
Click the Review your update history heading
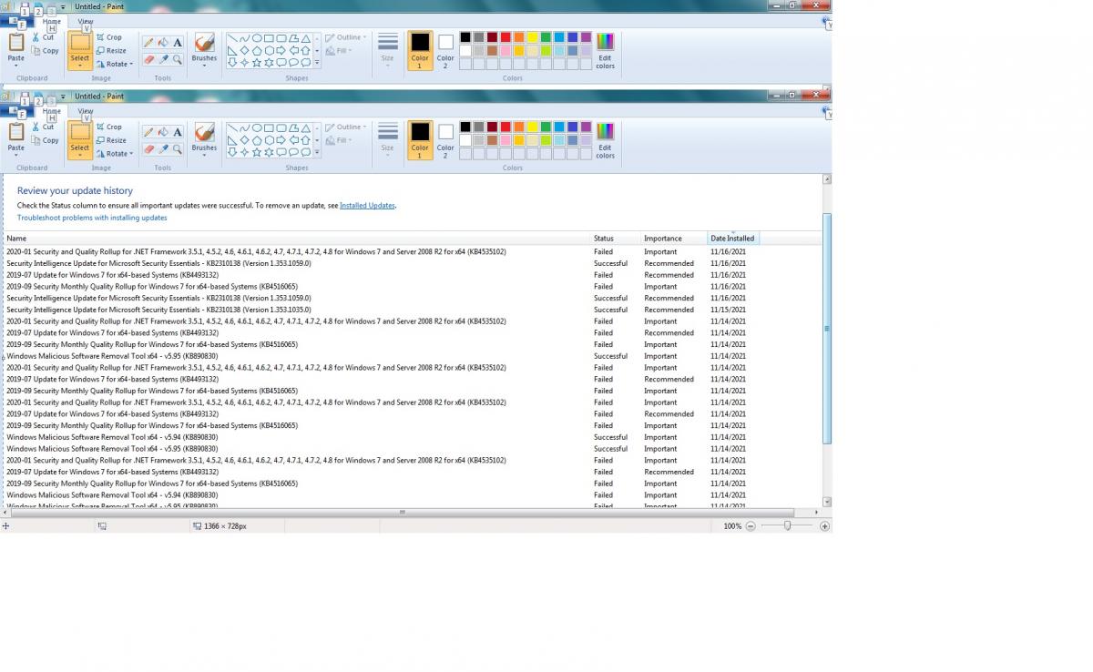tap(75, 191)
